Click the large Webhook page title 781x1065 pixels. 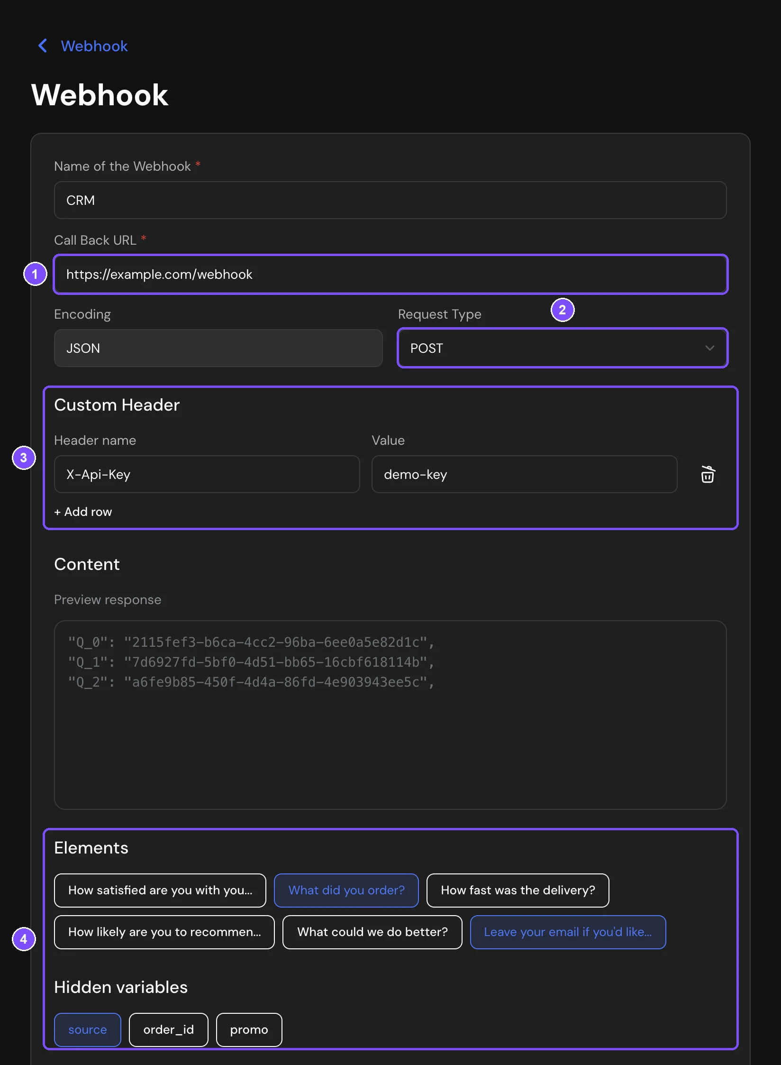100,95
